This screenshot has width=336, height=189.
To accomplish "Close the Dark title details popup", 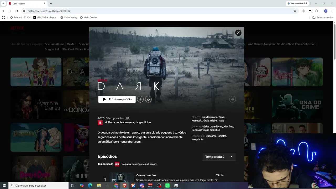I will (238, 33).
